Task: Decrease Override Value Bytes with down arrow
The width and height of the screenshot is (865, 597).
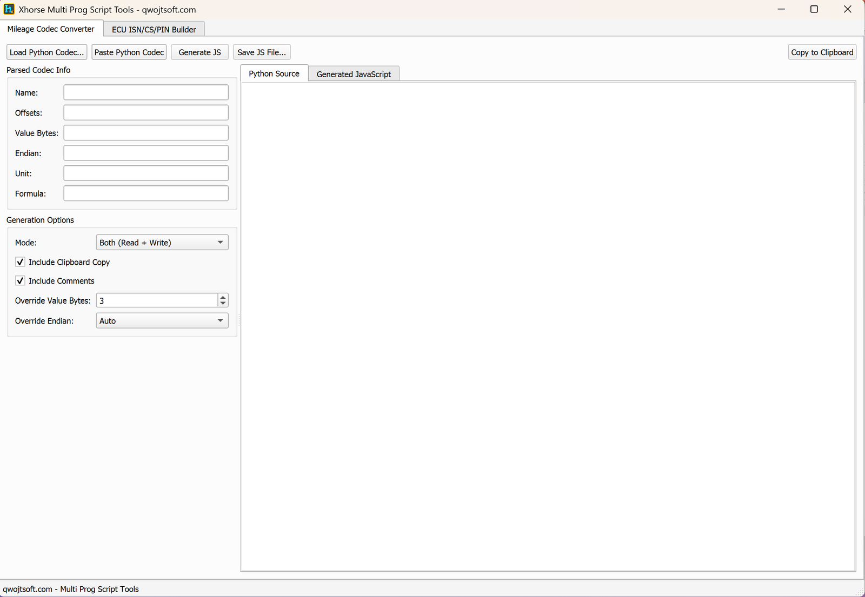Action: [x=223, y=304]
